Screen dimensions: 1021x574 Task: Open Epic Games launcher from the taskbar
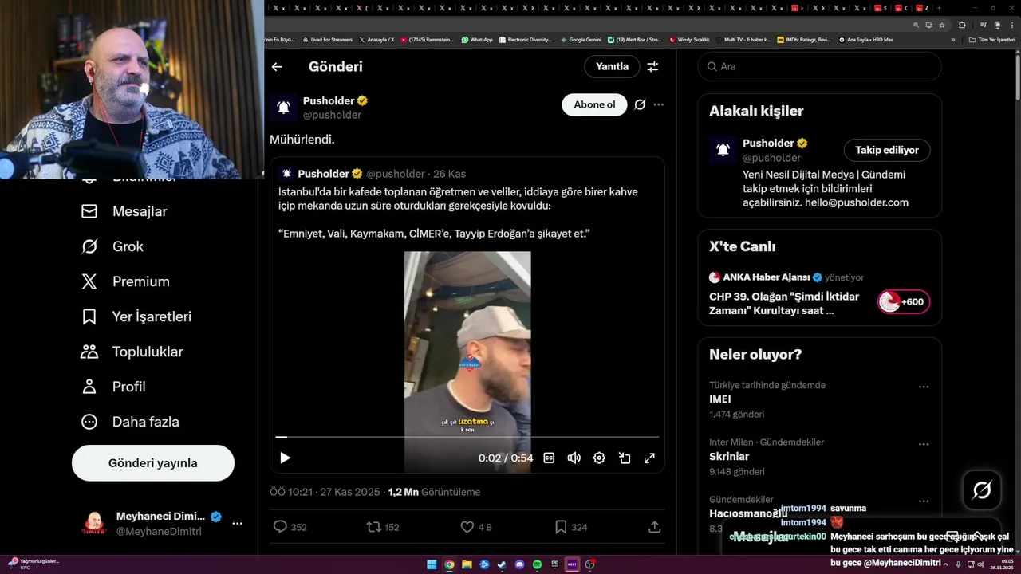[x=554, y=564]
